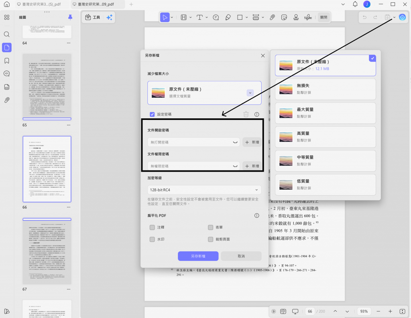This screenshot has width=411, height=318.
Task: Click the 取消 cancel button
Action: click(x=241, y=256)
